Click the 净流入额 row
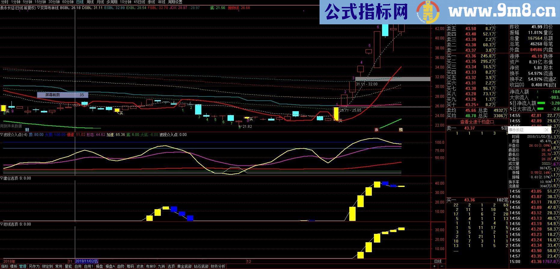This screenshot has height=269, width=560. point(534,92)
